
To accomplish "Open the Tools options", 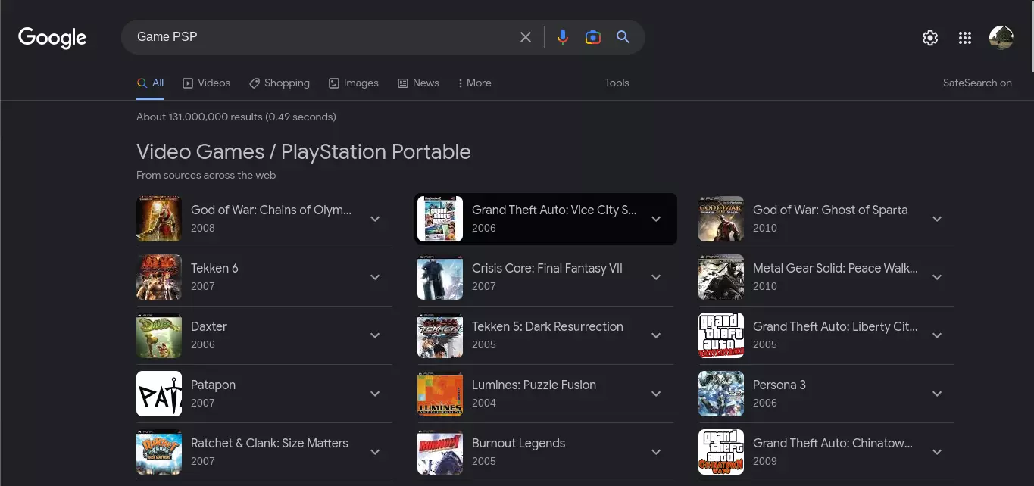I will [617, 83].
